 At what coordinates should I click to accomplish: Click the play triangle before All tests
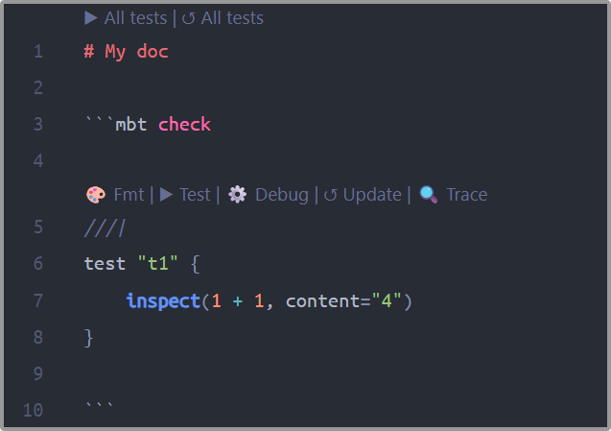pos(91,18)
